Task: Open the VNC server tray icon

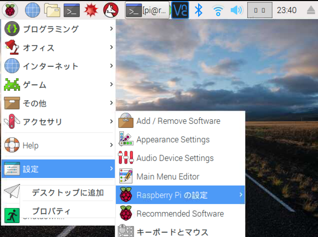Action: [180, 10]
